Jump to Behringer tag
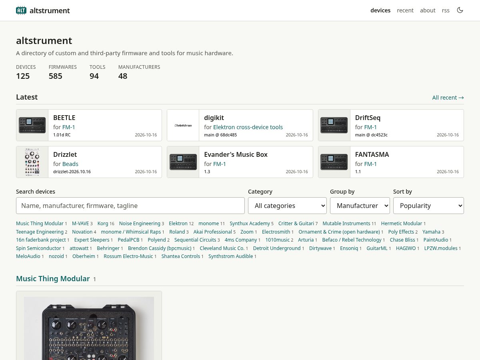This screenshot has width=480, height=360. (108, 248)
